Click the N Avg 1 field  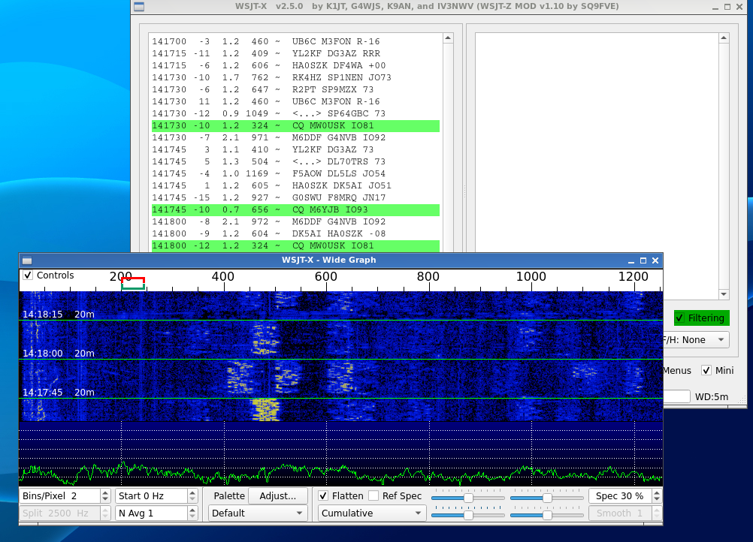point(151,513)
